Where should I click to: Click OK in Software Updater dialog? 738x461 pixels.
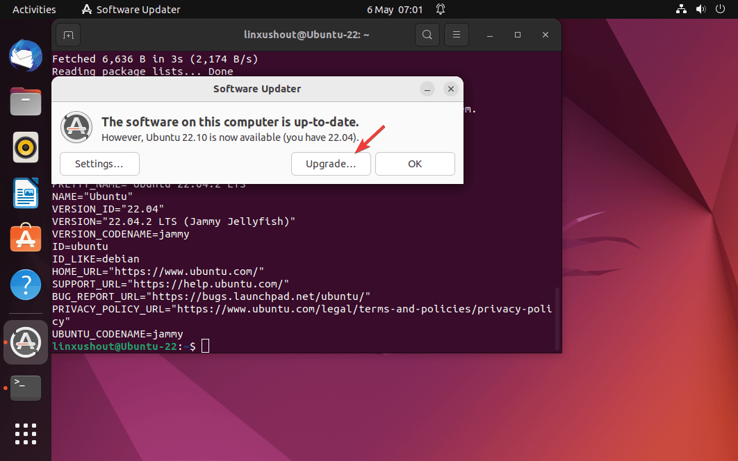click(415, 164)
